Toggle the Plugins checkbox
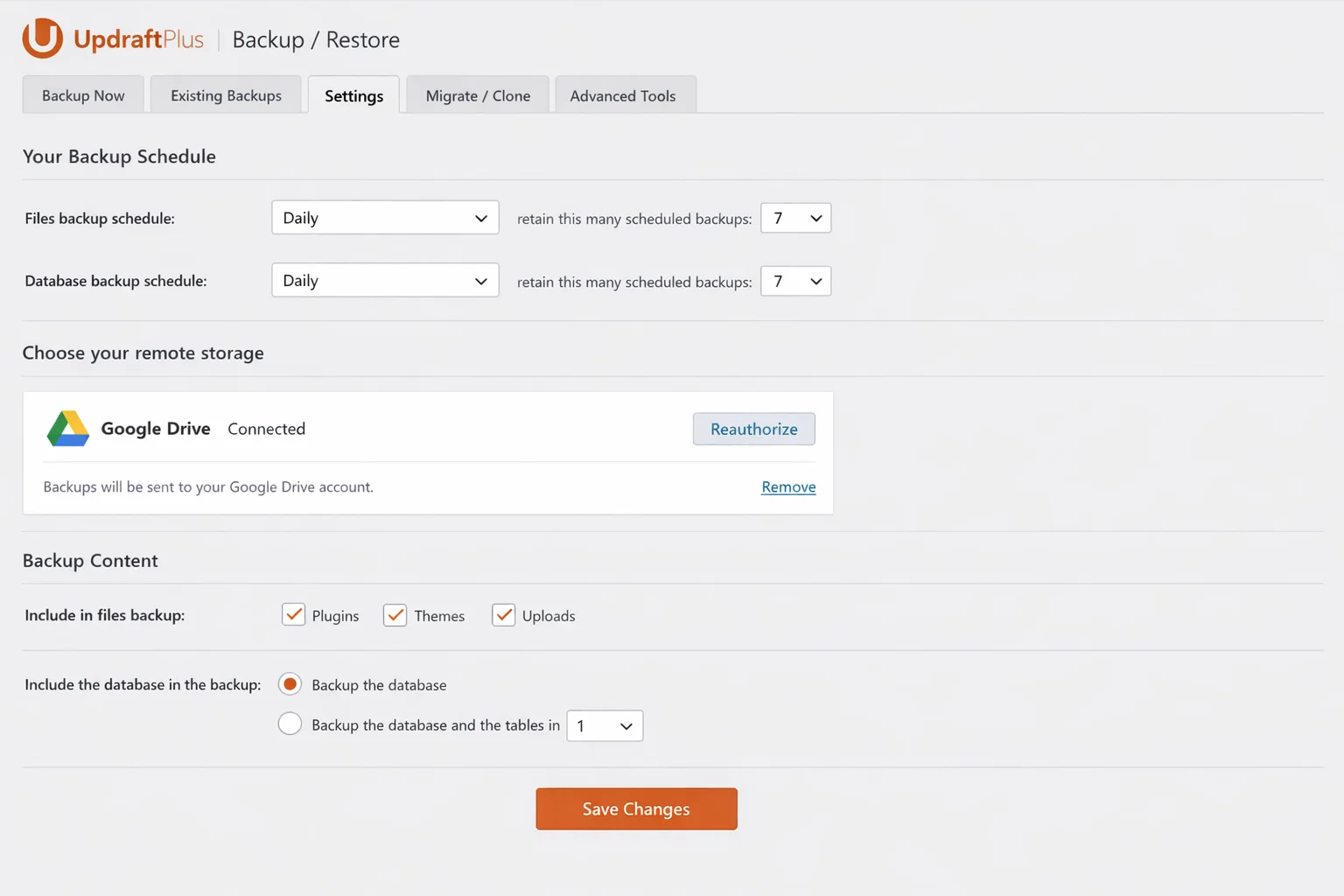The height and width of the screenshot is (896, 1344). [x=294, y=615]
